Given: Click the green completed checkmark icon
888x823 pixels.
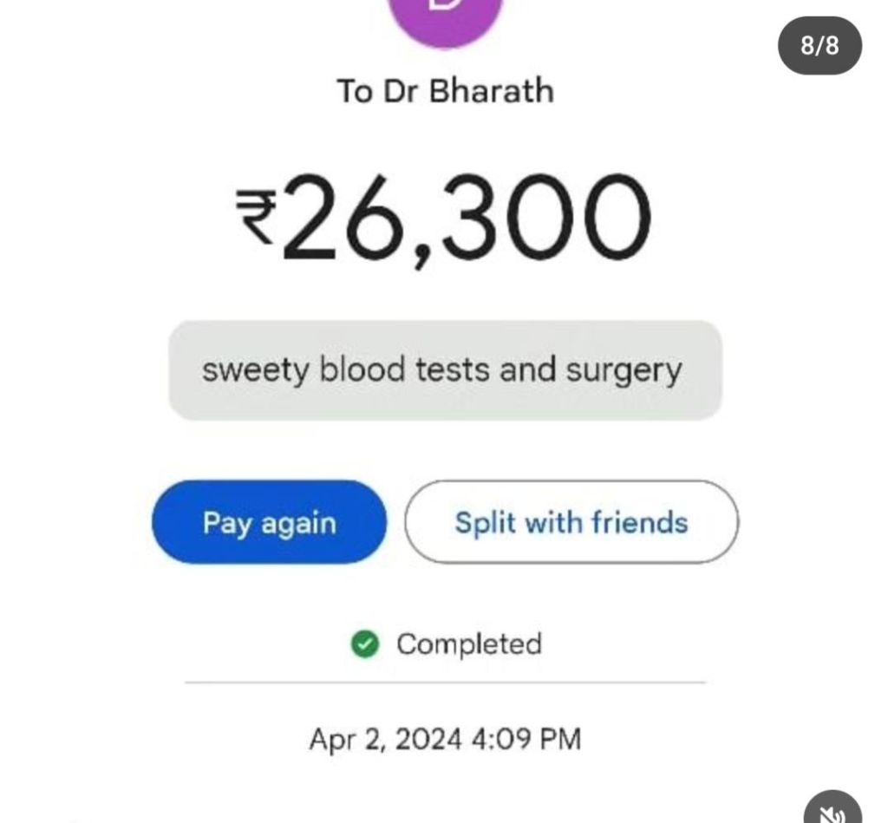Looking at the screenshot, I should pos(366,644).
